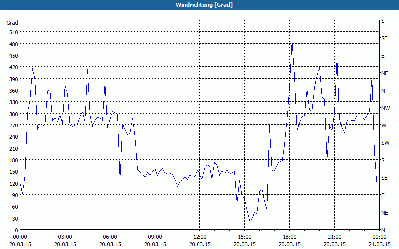Select the 06:00 time axis label
Viewport: 399px width, 249px height.
click(110, 237)
